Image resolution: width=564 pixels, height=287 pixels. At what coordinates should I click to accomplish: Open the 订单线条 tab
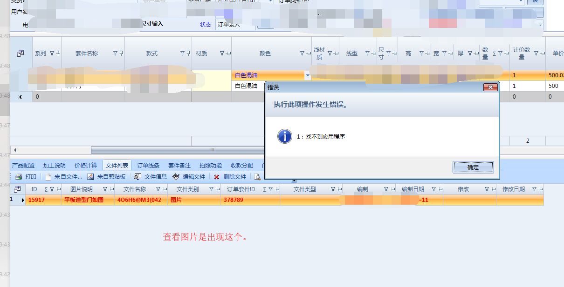[148, 165]
